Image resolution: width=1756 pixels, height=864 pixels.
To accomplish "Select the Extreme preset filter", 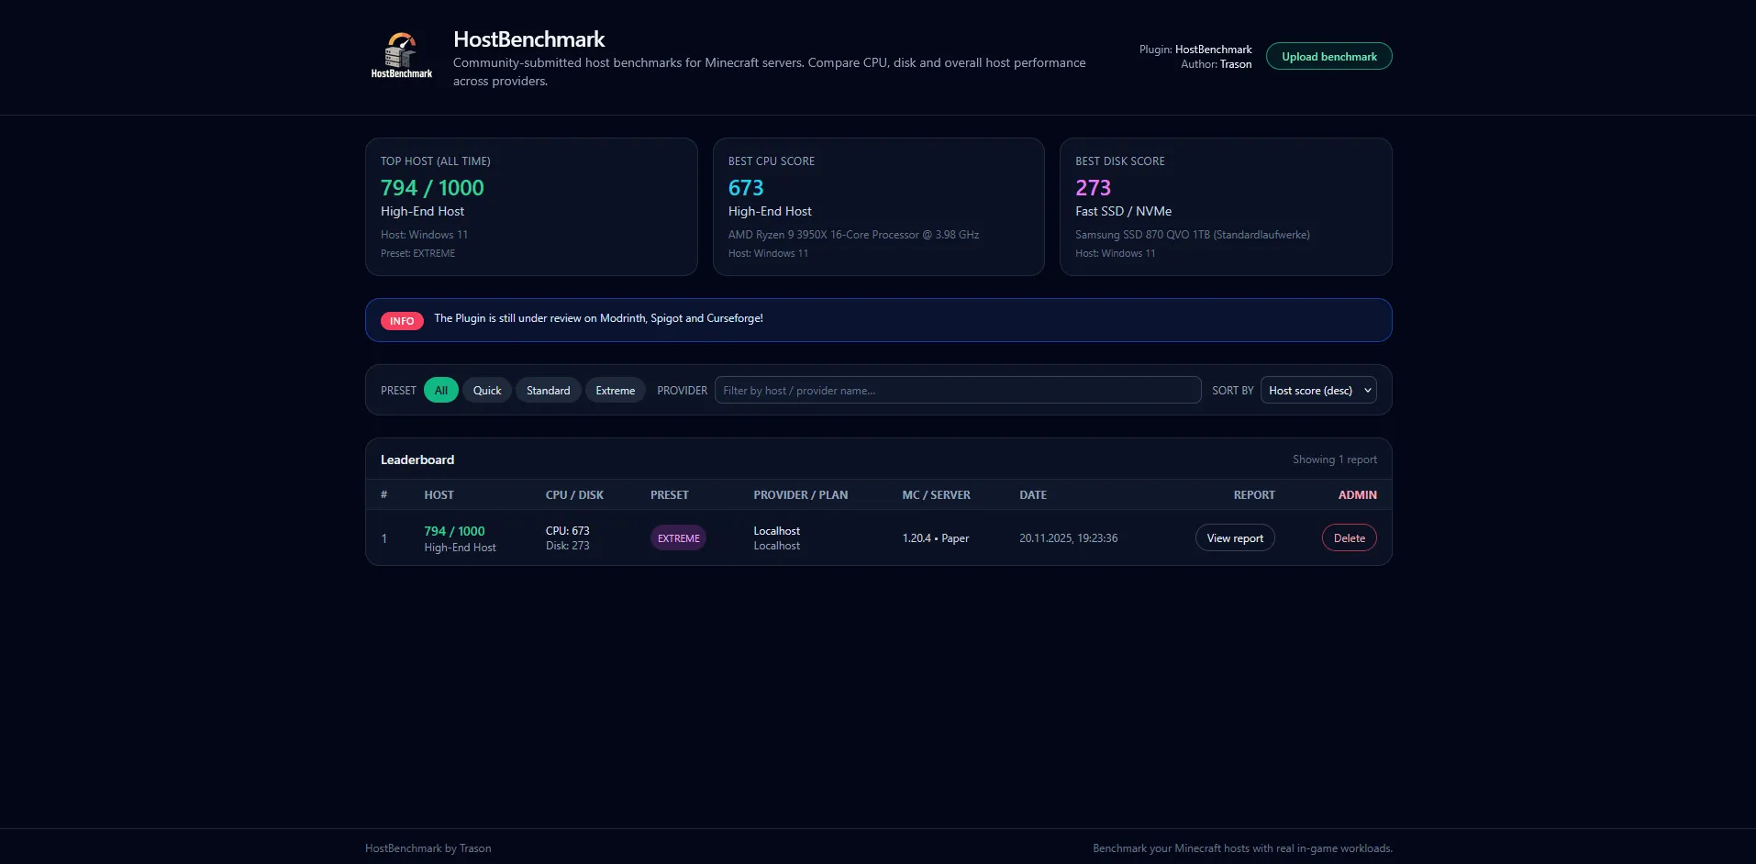I will point(615,390).
